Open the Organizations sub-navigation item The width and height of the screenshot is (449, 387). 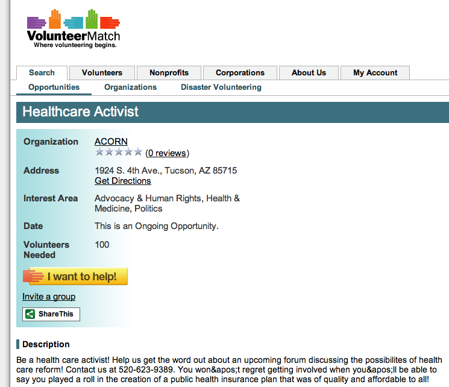point(130,87)
